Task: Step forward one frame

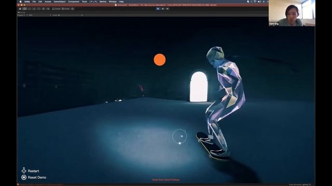Action: pos(168,9)
